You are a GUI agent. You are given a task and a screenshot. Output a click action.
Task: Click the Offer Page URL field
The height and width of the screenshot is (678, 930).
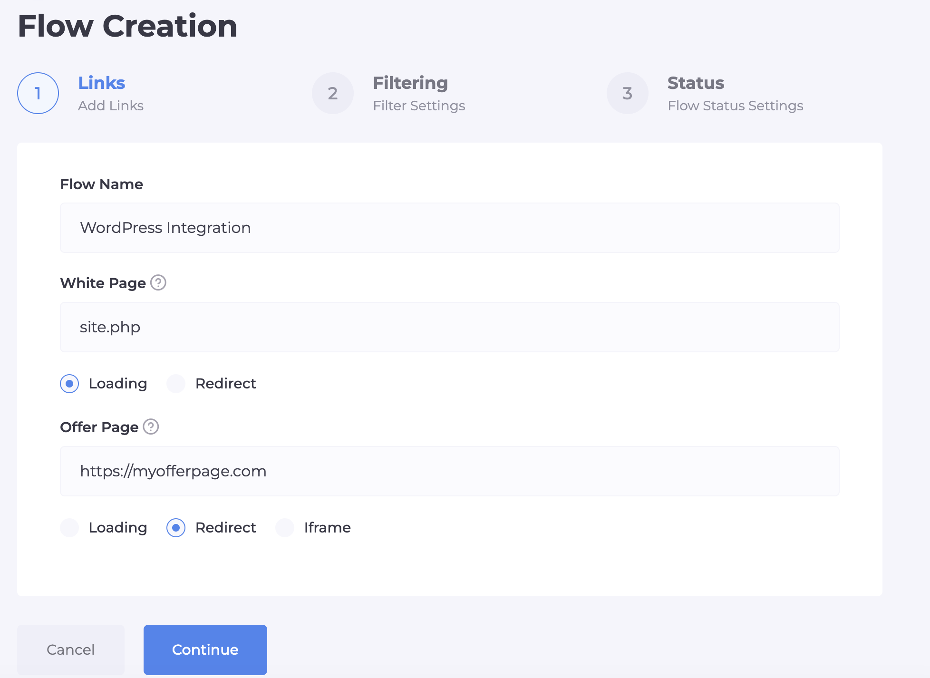point(449,471)
